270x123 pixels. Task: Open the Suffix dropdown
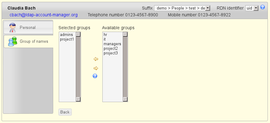click(x=182, y=8)
